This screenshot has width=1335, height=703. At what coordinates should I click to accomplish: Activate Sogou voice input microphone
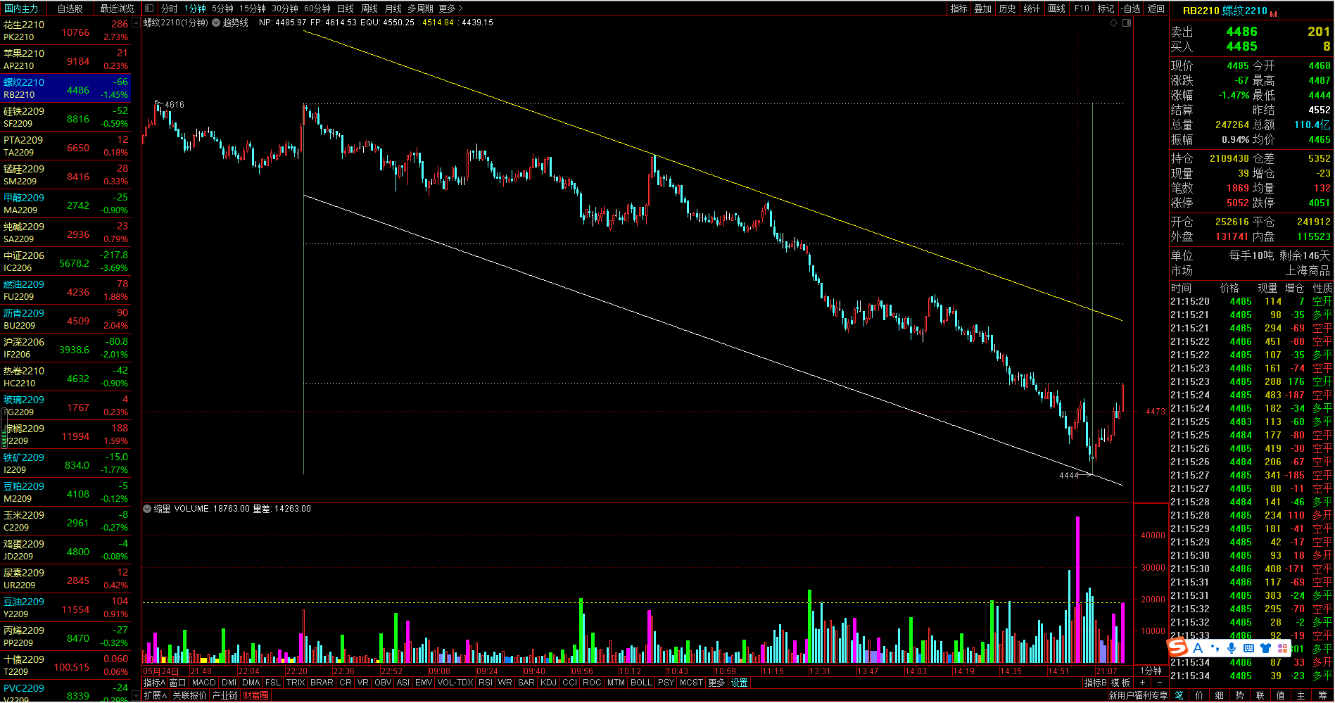click(1232, 648)
